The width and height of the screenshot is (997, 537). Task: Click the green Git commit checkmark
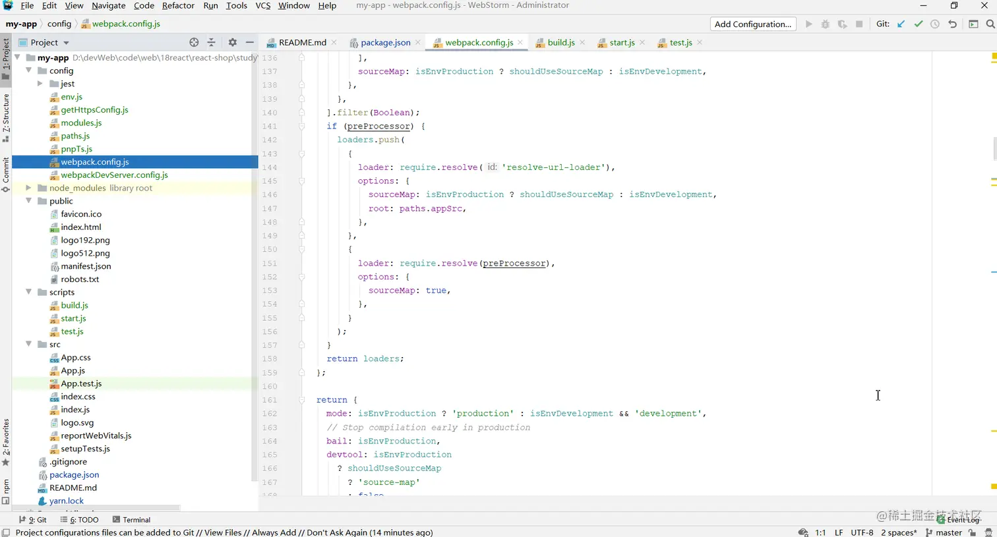(x=918, y=24)
